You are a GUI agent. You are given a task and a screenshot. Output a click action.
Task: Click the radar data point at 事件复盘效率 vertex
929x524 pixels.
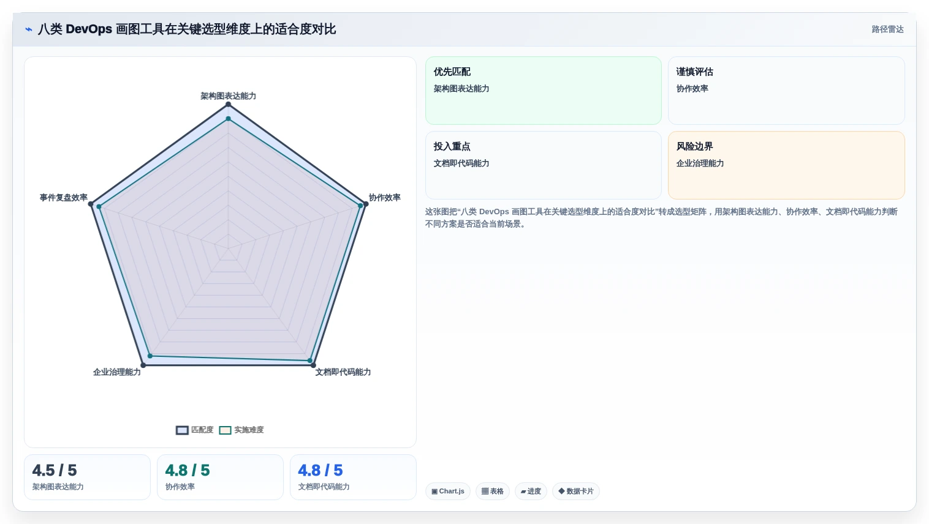tap(91, 204)
